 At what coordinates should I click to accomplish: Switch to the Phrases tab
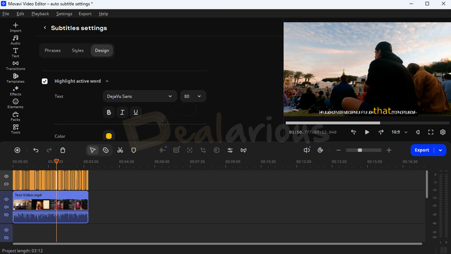pyautogui.click(x=53, y=51)
